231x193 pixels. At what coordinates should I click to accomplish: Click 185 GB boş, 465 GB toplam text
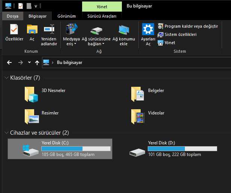(x=68, y=154)
